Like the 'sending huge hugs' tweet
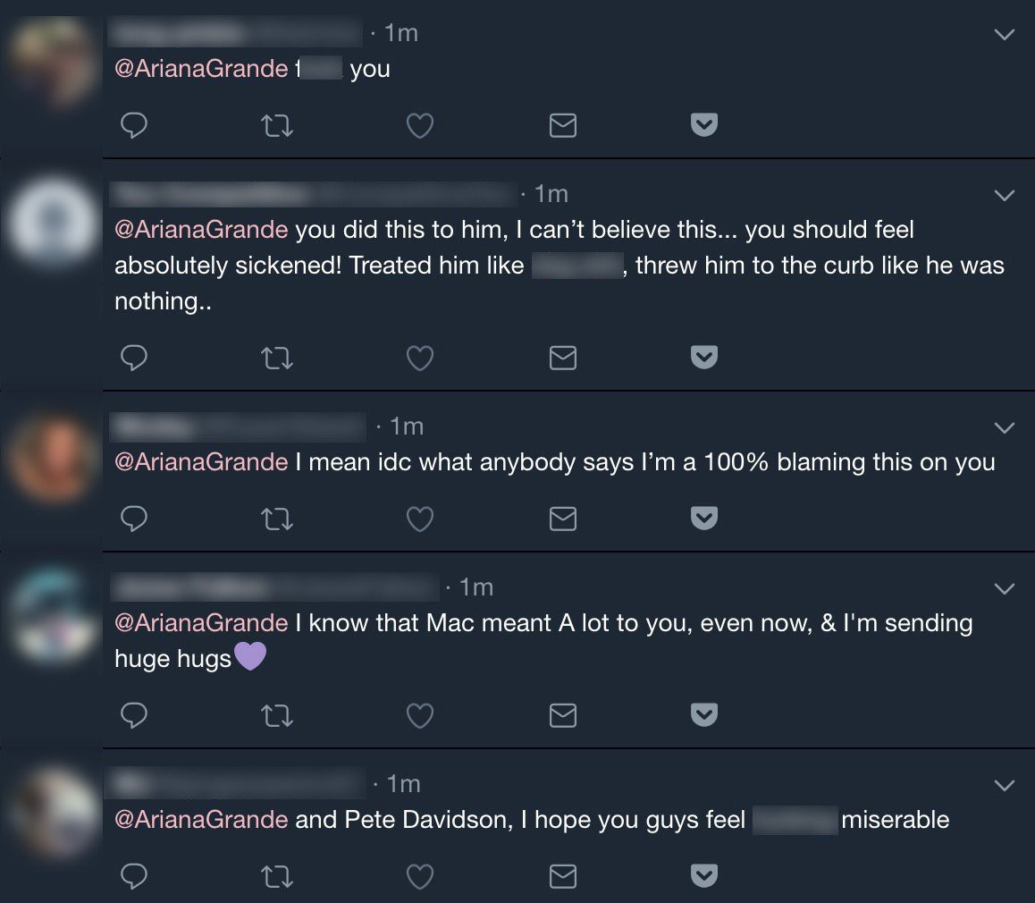The image size is (1035, 903). pos(420,715)
